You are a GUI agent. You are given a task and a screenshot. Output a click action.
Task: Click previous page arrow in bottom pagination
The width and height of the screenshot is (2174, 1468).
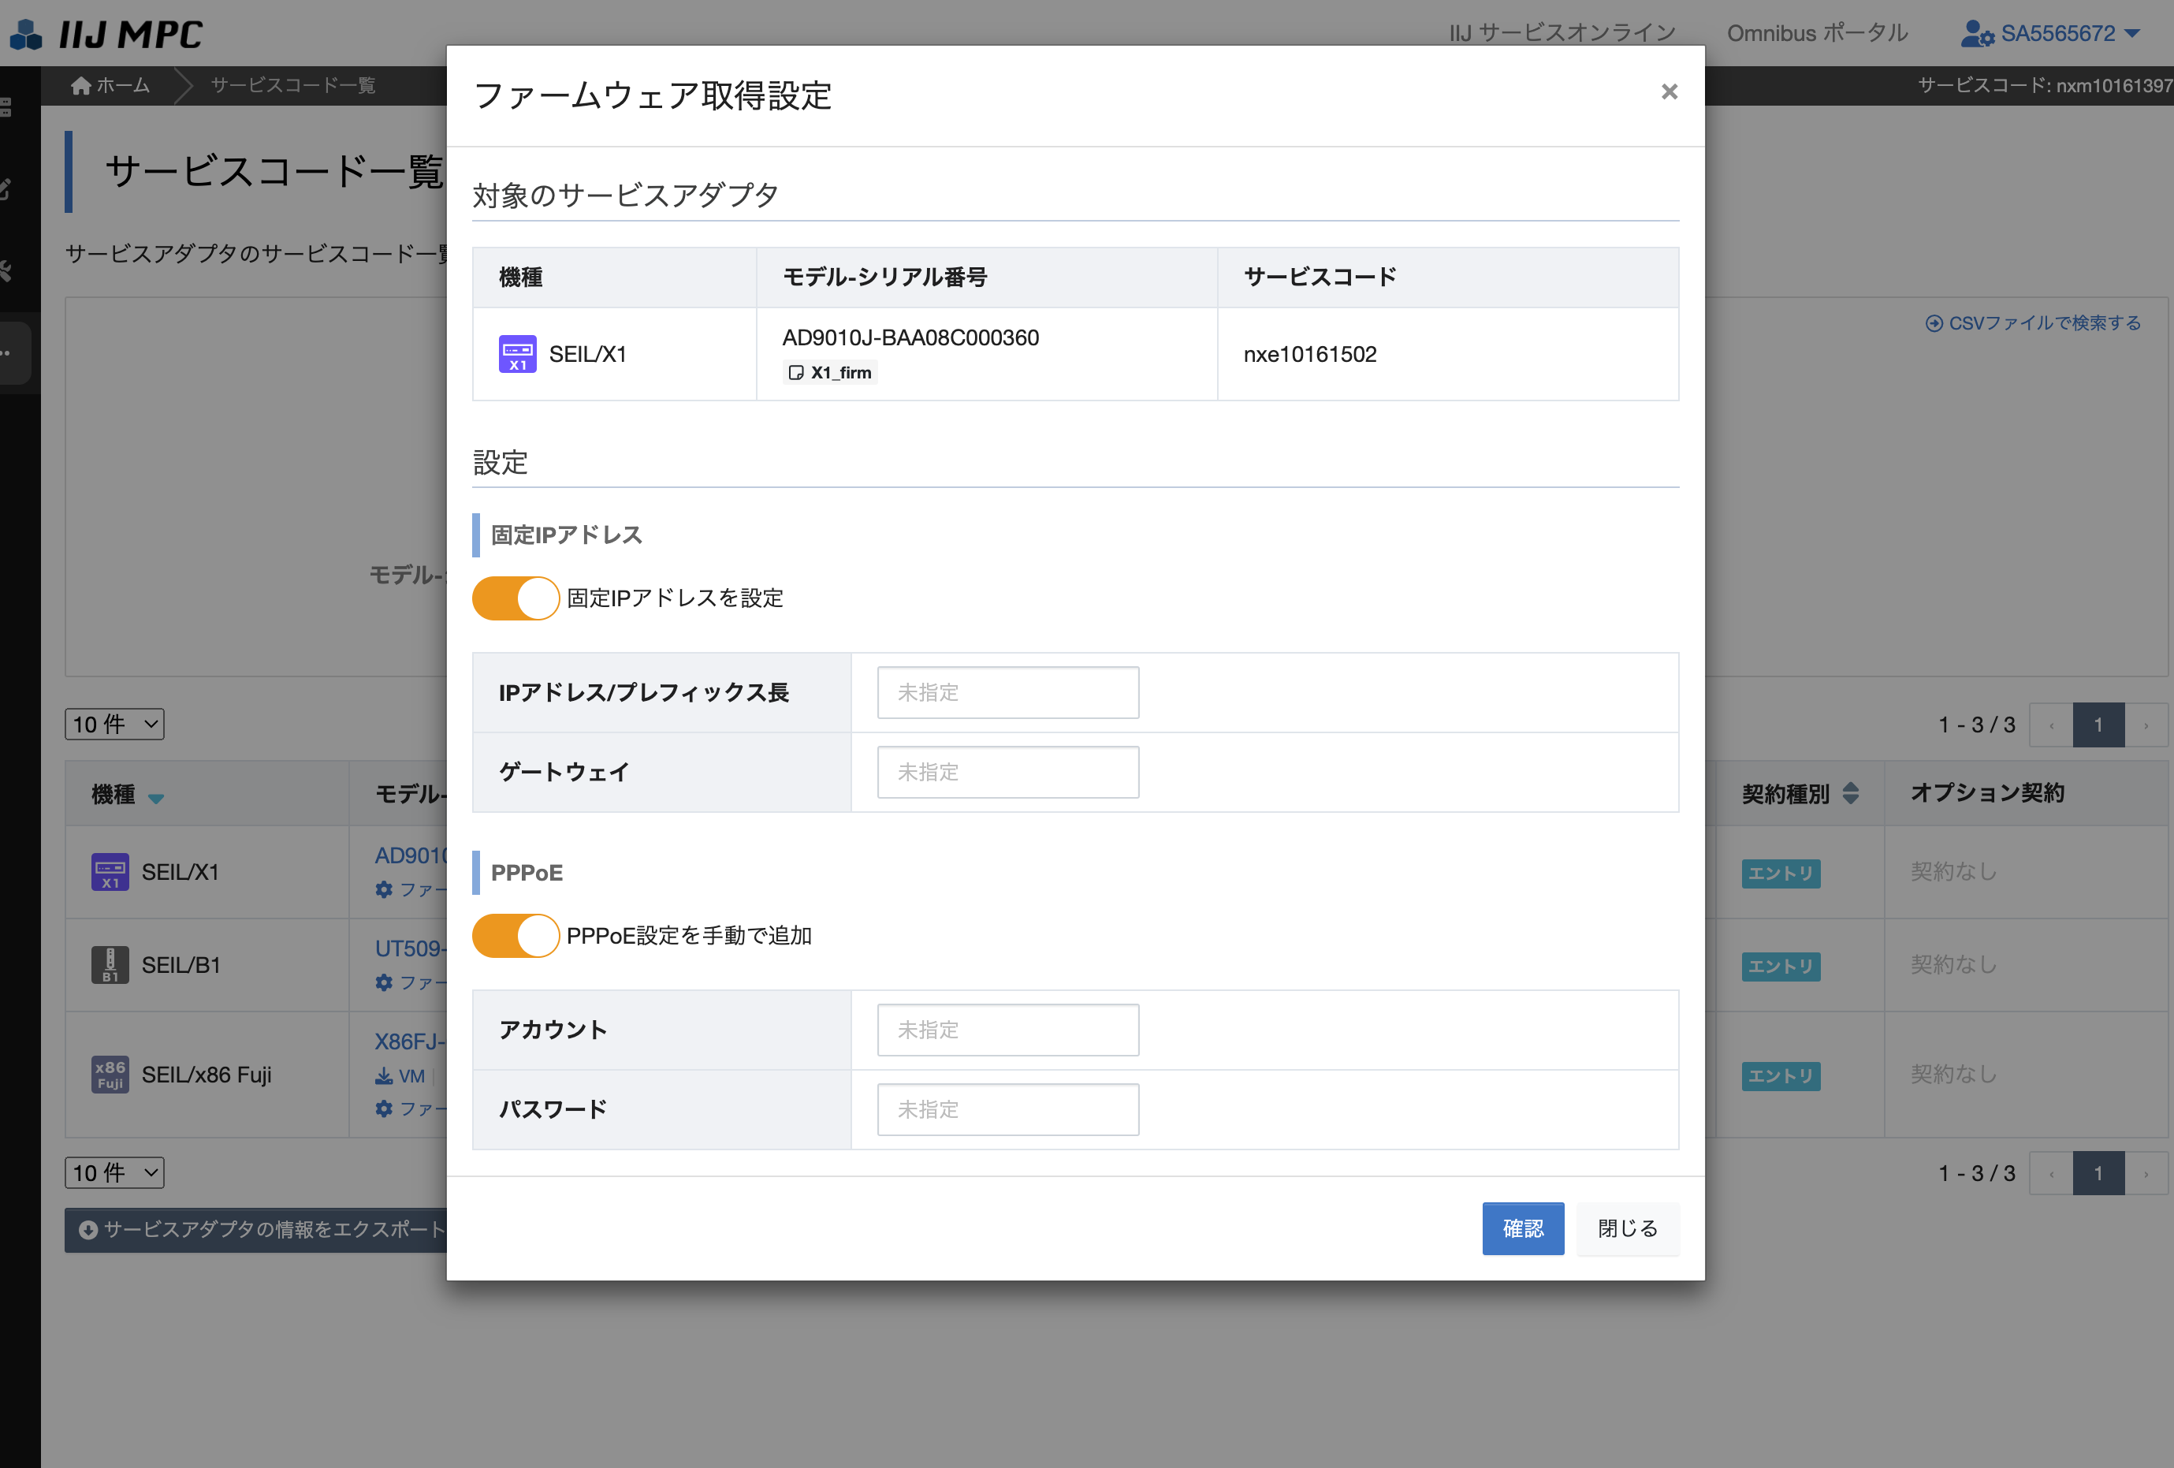click(2052, 1173)
